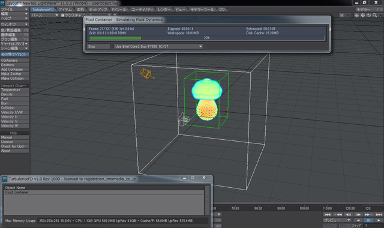The width and height of the screenshot is (384, 228).
Task: Stop the fluid simulation
Action: click(98, 46)
